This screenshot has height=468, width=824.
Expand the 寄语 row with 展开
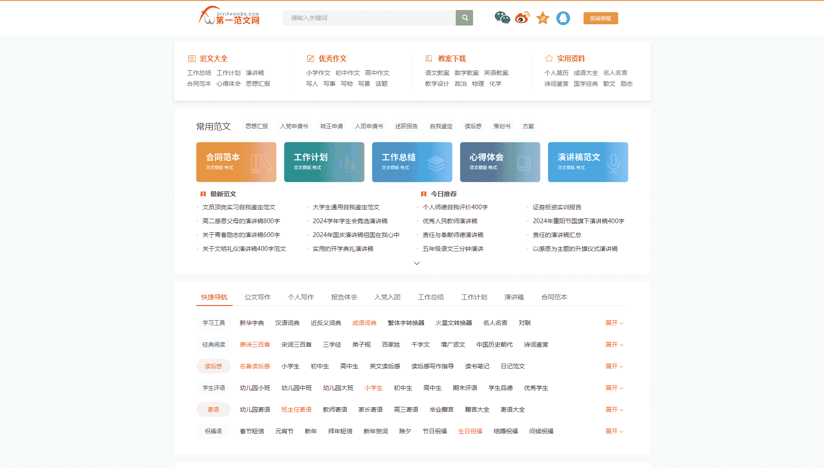tap(614, 409)
